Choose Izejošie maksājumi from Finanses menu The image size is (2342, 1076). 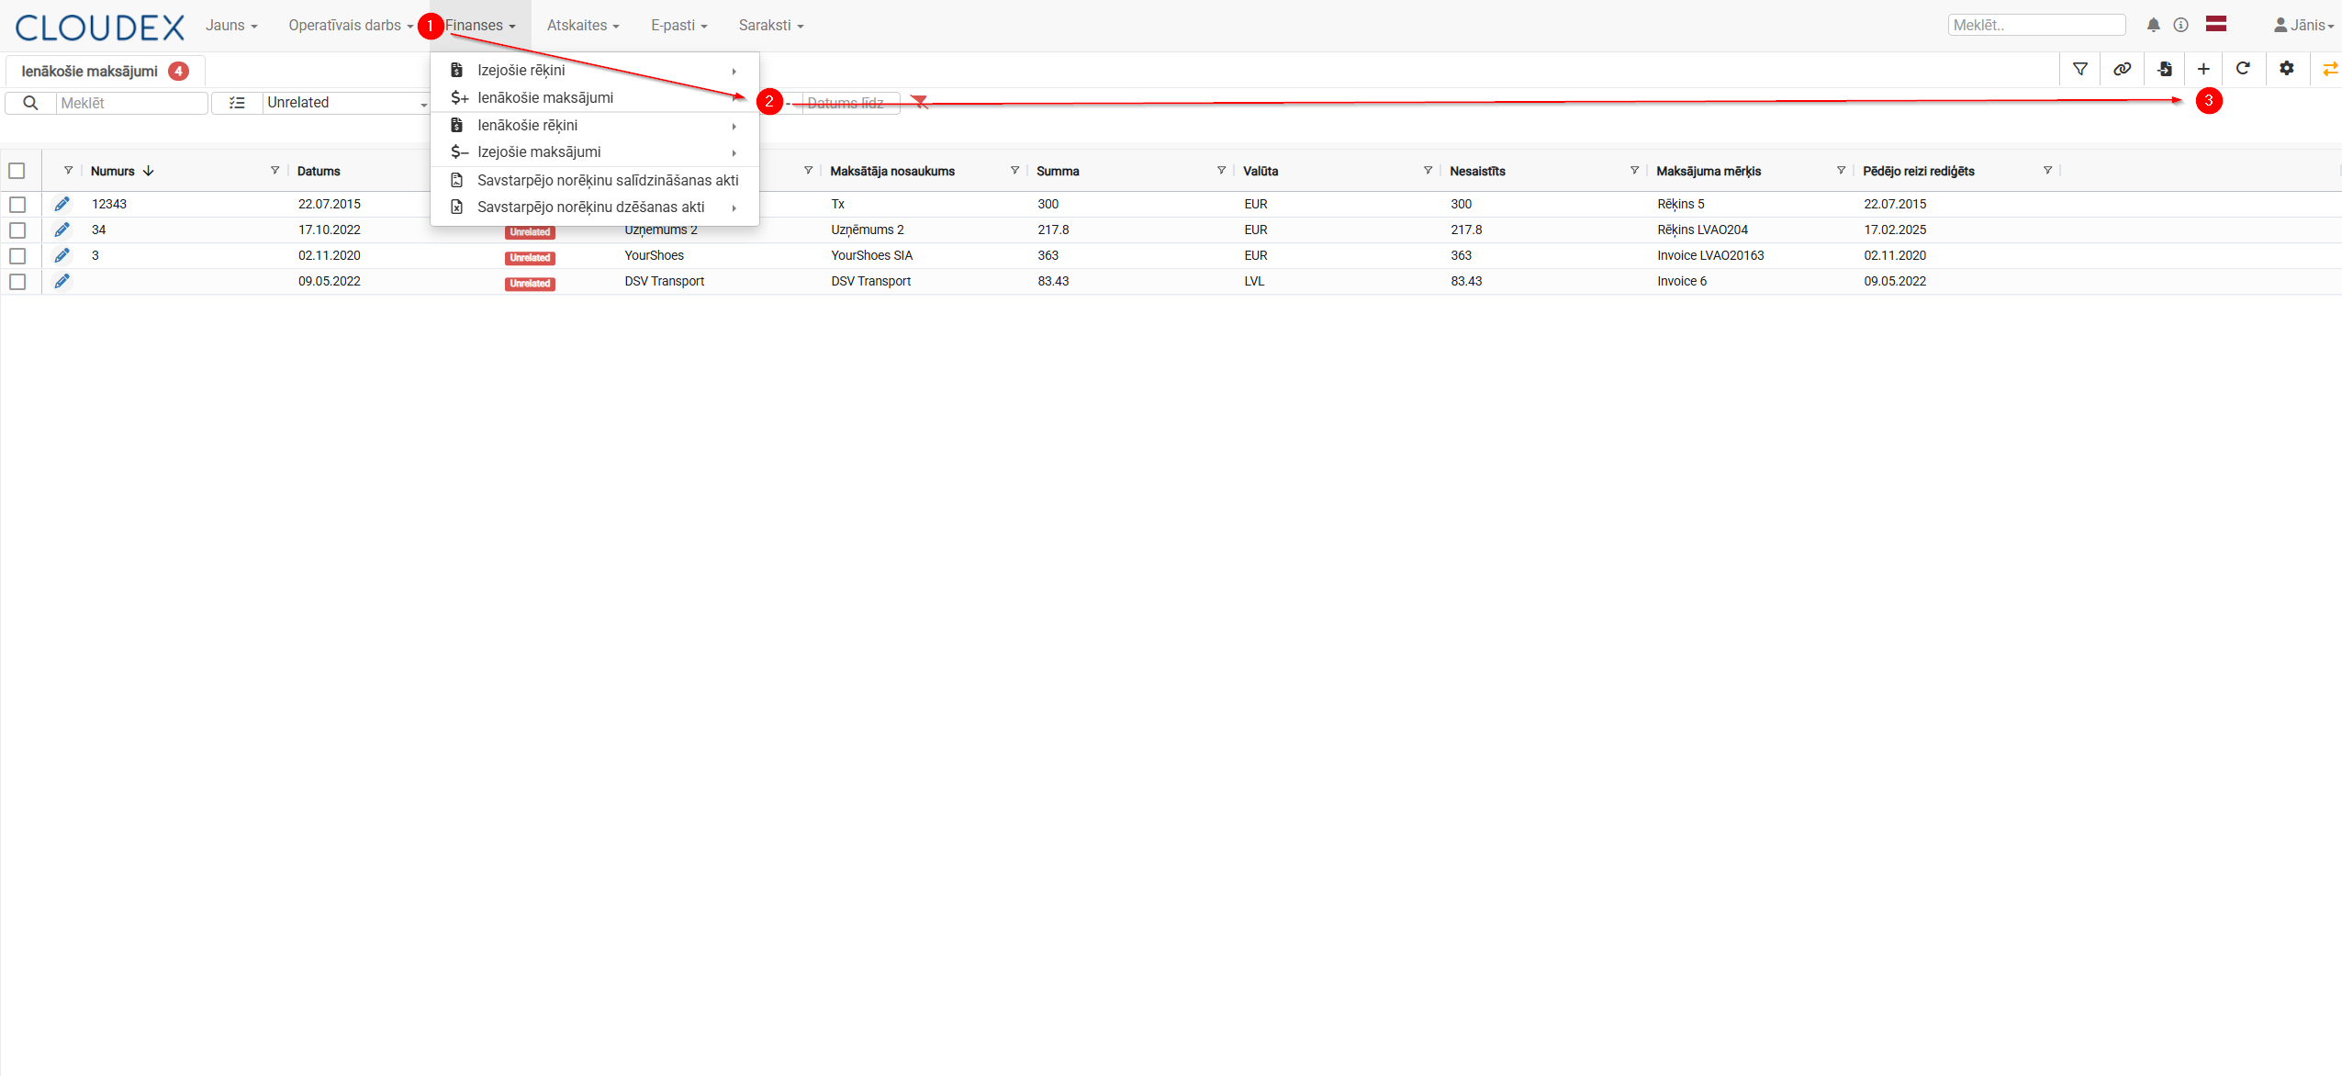pos(539,152)
